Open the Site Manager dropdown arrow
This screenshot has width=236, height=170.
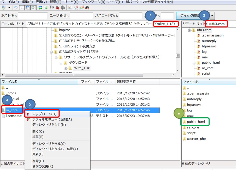(x=9, y=8)
